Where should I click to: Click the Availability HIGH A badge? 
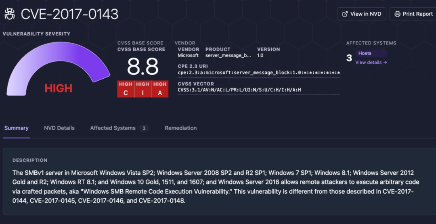(x=160, y=89)
